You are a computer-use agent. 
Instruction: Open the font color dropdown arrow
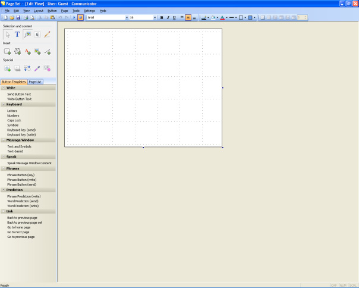226,17
